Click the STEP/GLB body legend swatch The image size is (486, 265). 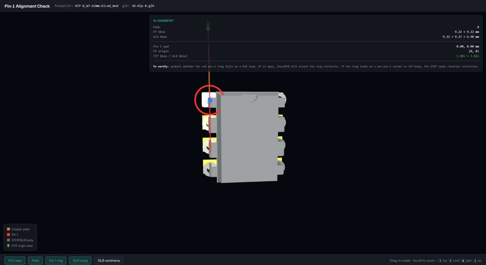8,240
